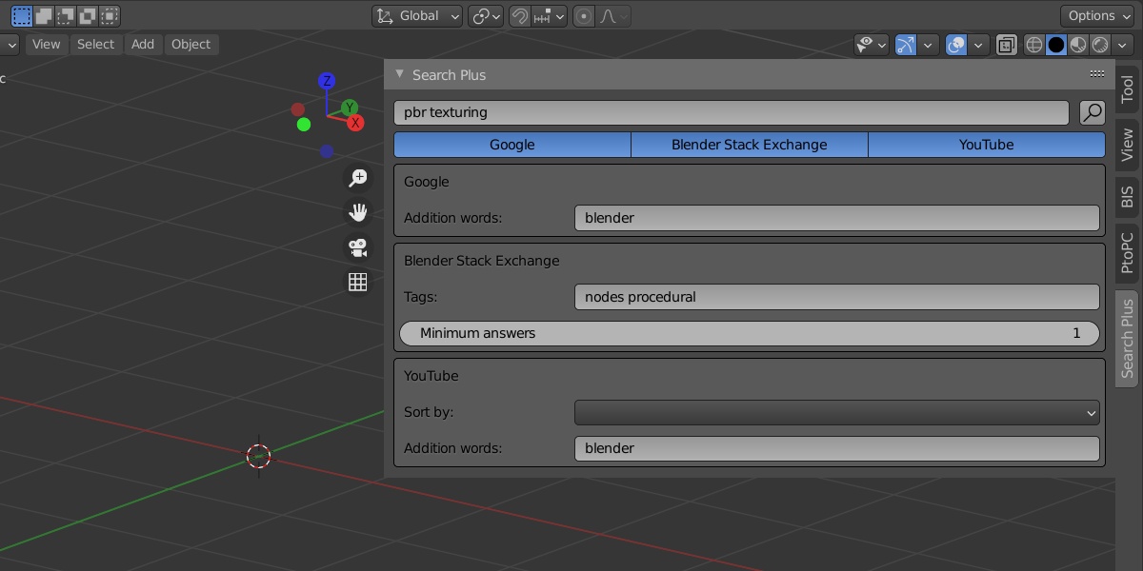The width and height of the screenshot is (1143, 571).
Task: Open the Sort by dropdown under YouTube
Action: [x=836, y=412]
